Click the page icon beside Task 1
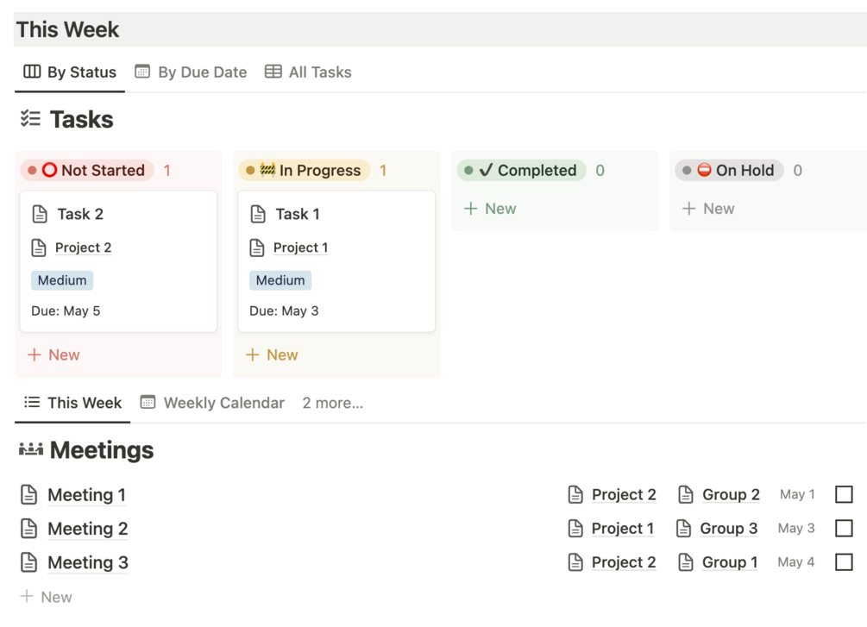The image size is (867, 627). [257, 214]
